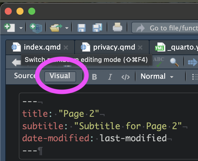
Task: Apply inline code formatting
Action: pyautogui.click(x=125, y=77)
